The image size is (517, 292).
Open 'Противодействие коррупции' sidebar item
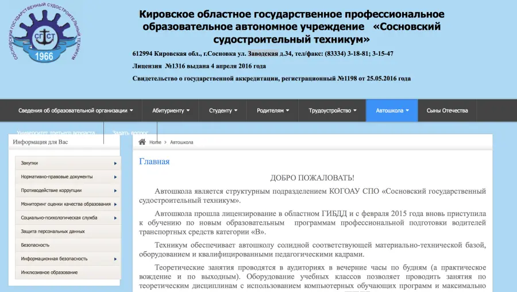tap(68, 190)
